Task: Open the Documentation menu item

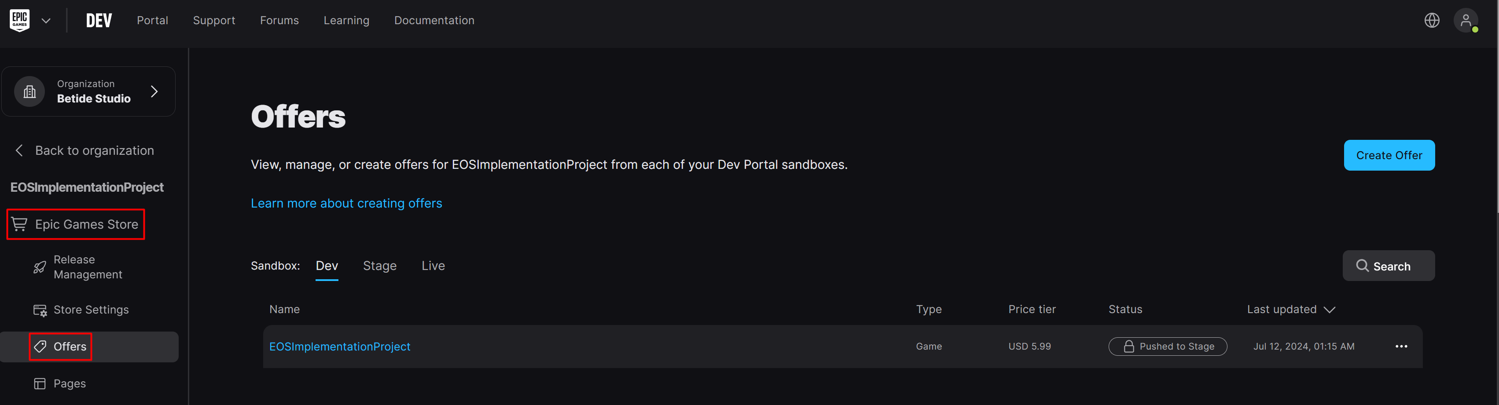Action: point(434,20)
